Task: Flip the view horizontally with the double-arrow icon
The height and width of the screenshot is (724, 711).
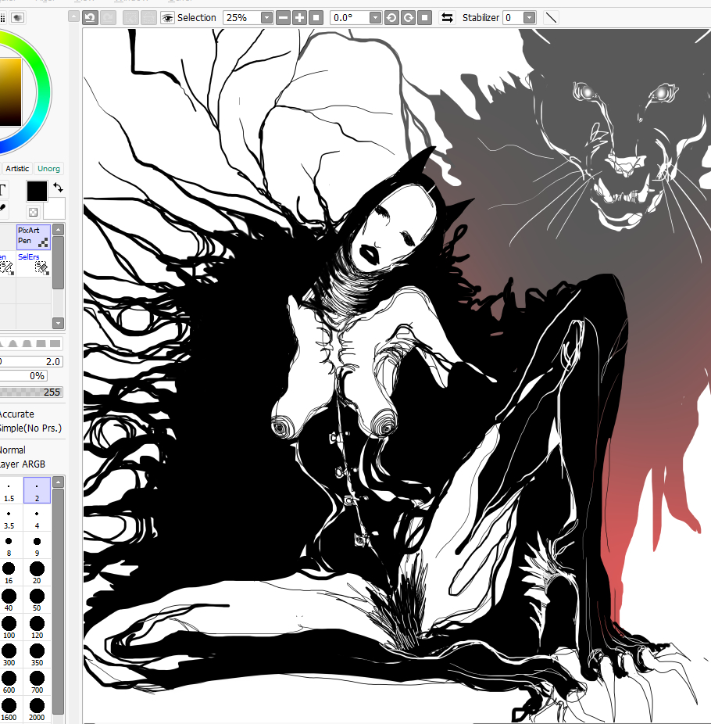Action: click(x=447, y=17)
